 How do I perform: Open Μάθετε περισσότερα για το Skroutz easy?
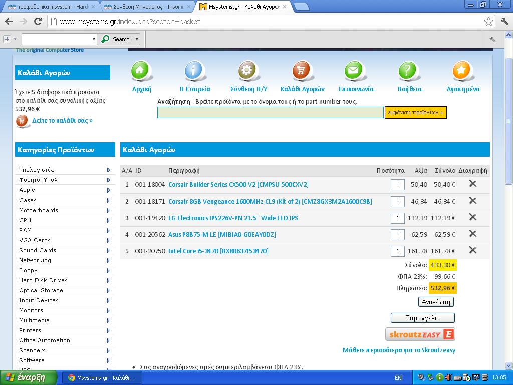[x=399, y=350]
